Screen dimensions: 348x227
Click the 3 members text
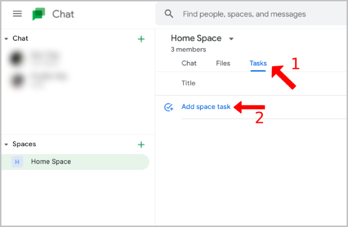point(188,49)
